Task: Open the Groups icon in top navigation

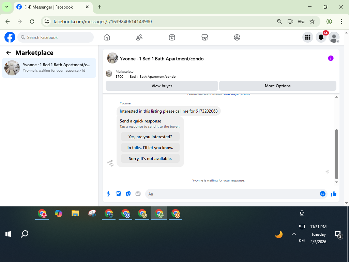Action: [237, 38]
